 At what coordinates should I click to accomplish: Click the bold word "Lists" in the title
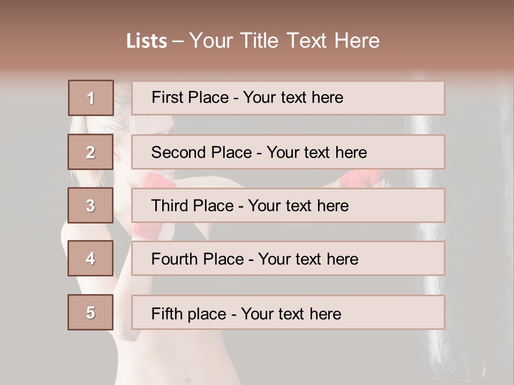146,41
